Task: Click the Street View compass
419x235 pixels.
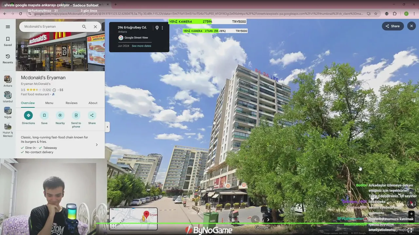Action: (411, 203)
